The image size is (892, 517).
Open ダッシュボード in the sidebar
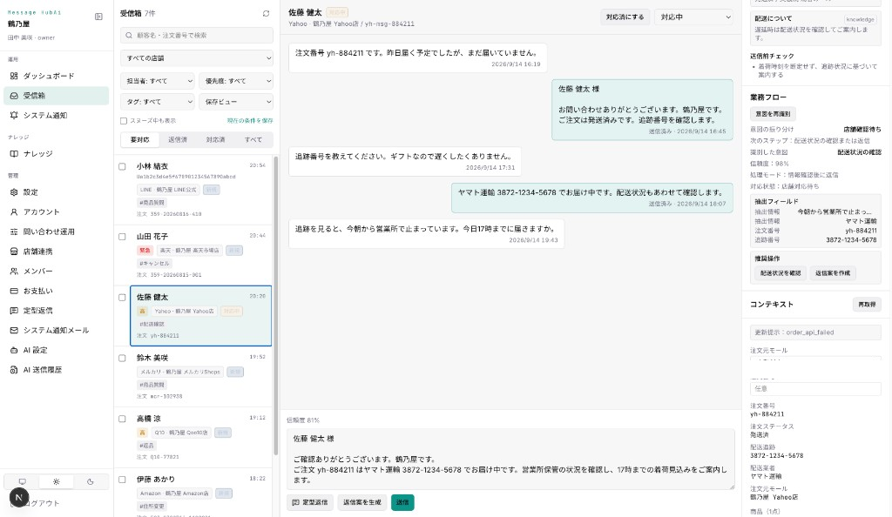(x=56, y=76)
